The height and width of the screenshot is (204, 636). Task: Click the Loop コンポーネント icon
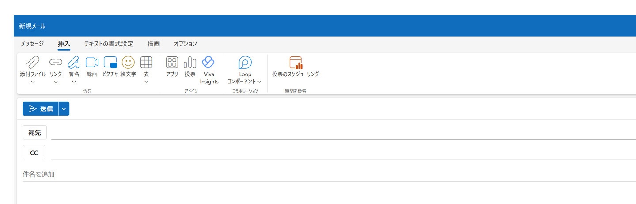coord(245,62)
